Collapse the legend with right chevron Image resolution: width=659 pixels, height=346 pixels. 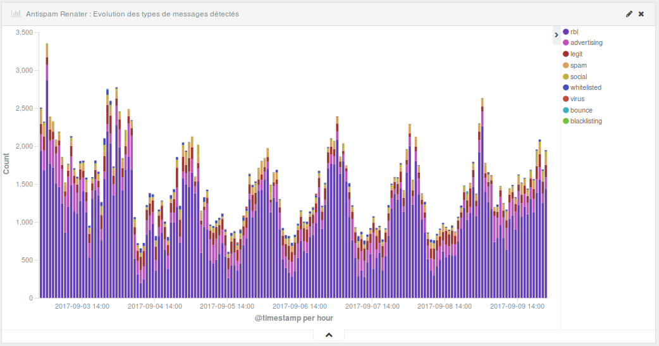click(x=557, y=35)
